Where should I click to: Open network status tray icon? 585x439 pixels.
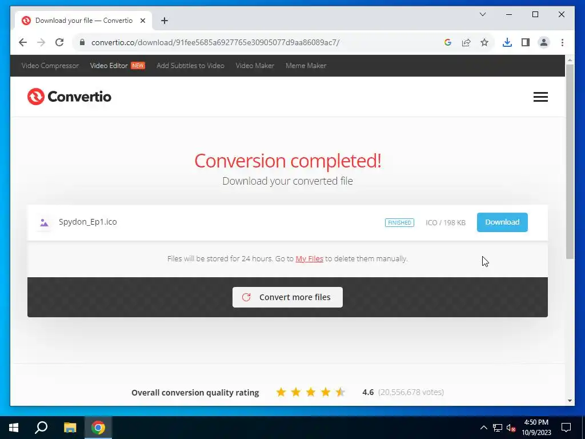tap(498, 428)
